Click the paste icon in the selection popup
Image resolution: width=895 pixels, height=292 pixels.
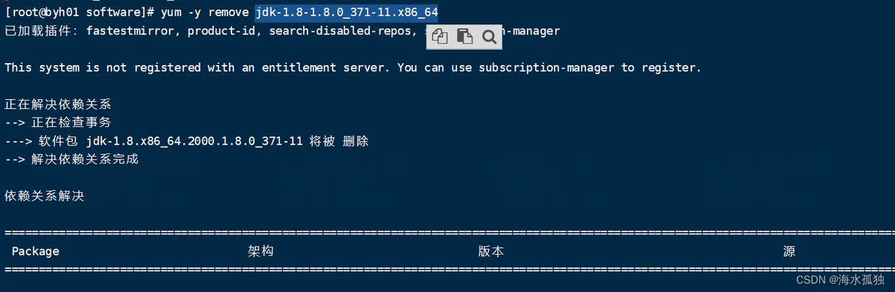pos(464,37)
